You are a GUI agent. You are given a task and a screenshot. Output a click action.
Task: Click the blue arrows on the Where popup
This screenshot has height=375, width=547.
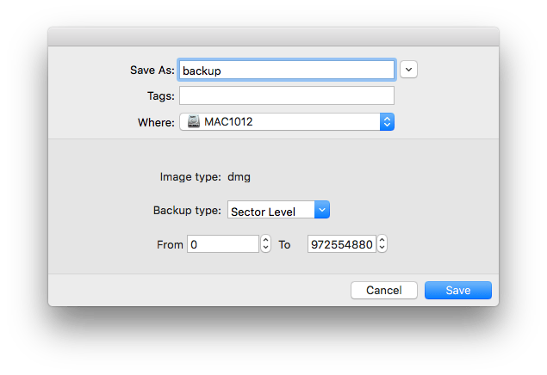[x=387, y=122]
